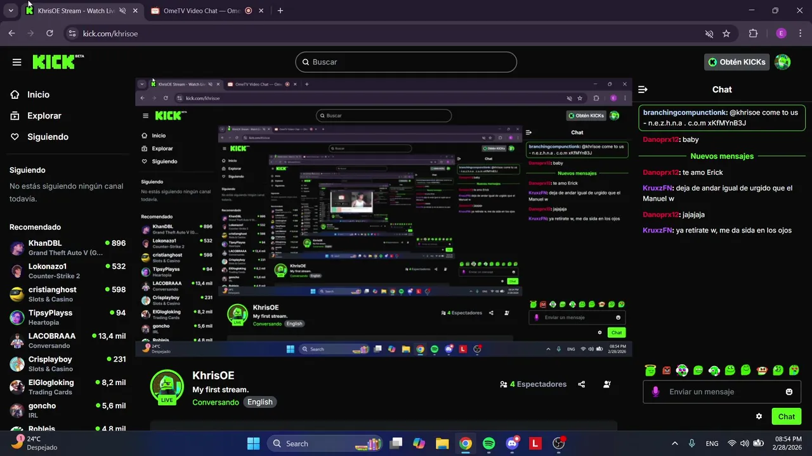
Task: Open KhanDBL recommended channel
Action: coord(68,248)
